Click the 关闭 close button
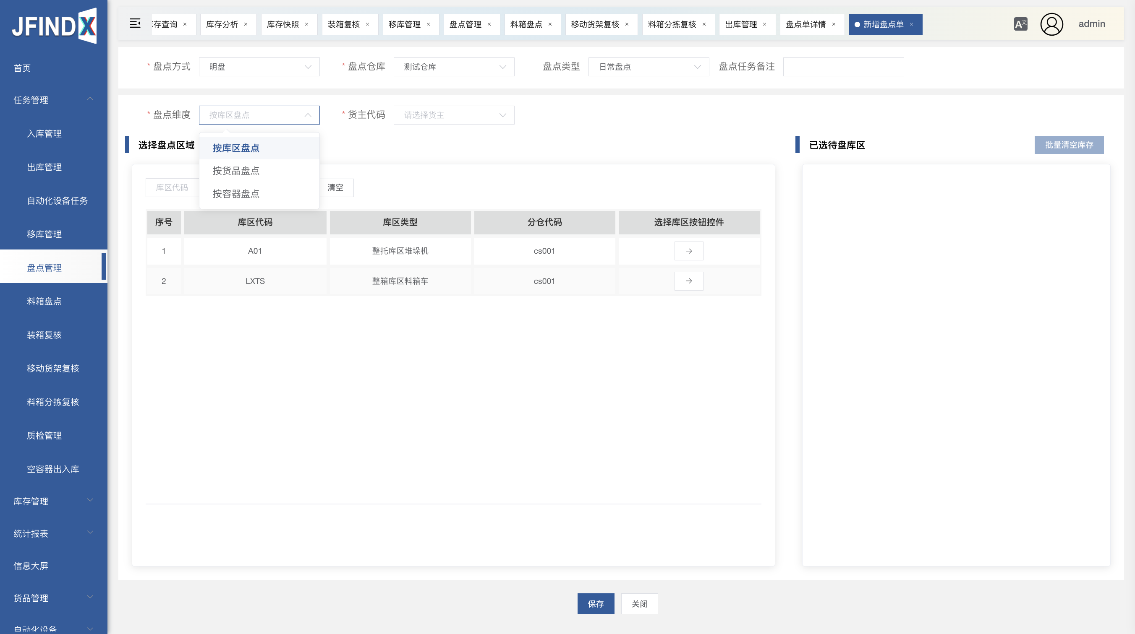This screenshot has height=634, width=1135. (x=639, y=604)
